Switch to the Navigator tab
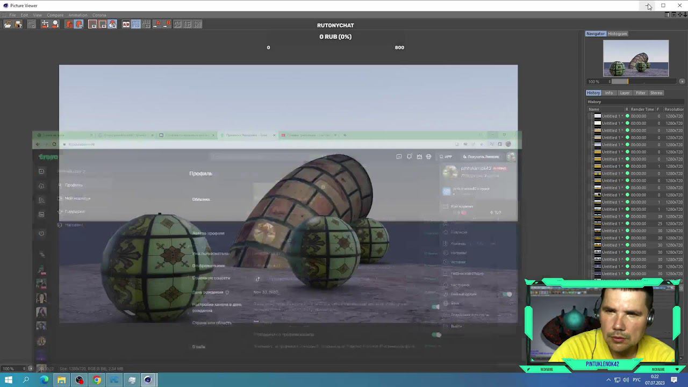Image resolution: width=688 pixels, height=387 pixels. [596, 34]
